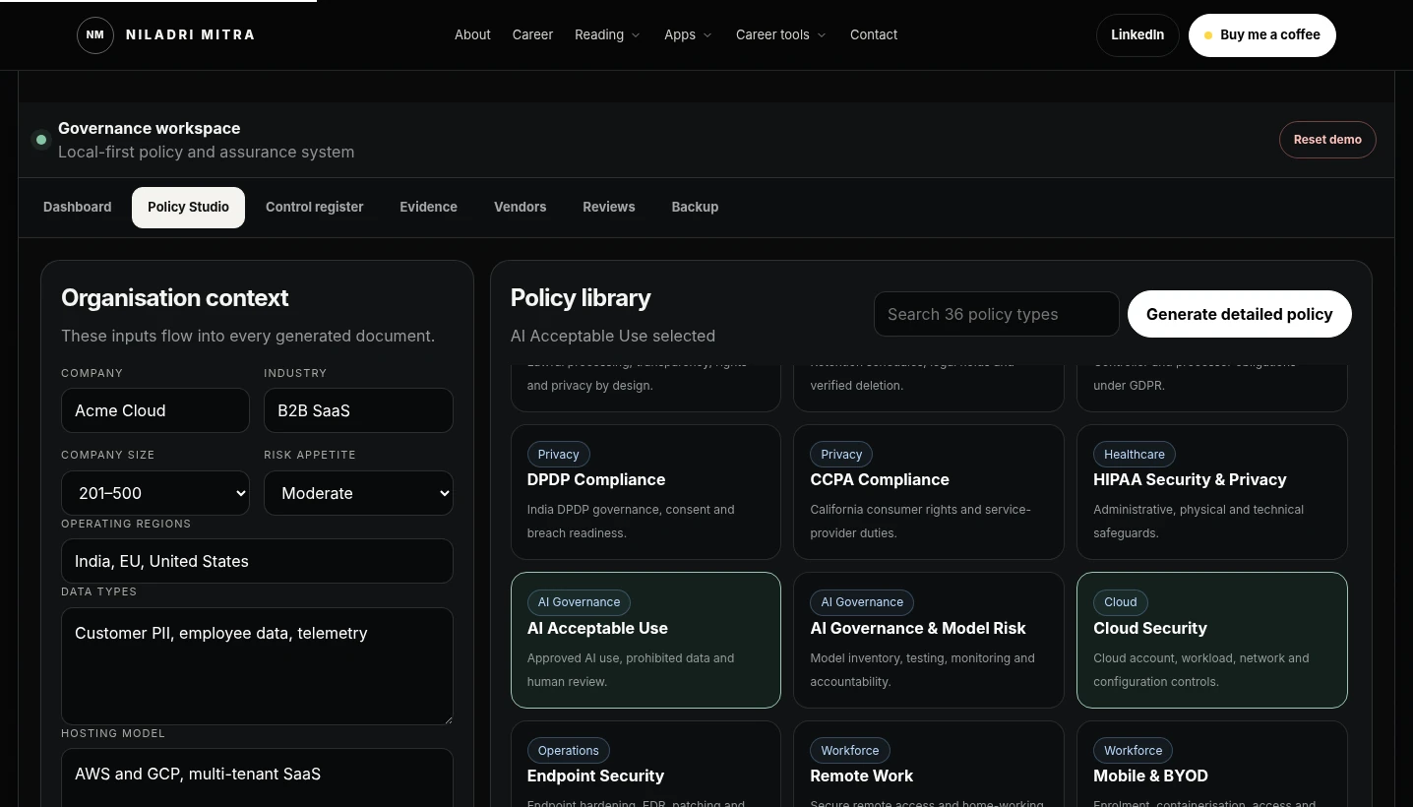
Task: Focus the Search 36 policy types box
Action: coord(996,314)
